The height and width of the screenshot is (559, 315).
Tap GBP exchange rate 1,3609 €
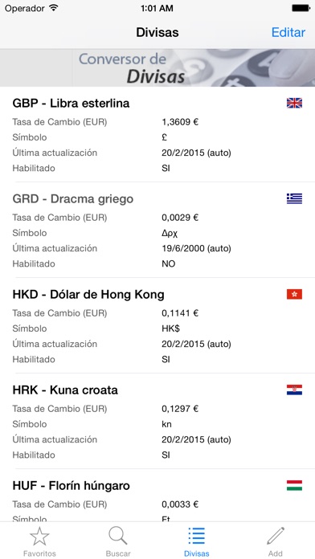pyautogui.click(x=180, y=122)
